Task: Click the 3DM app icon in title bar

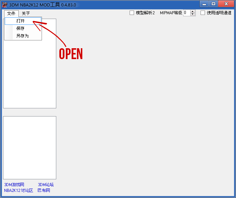Action: (x=4, y=4)
